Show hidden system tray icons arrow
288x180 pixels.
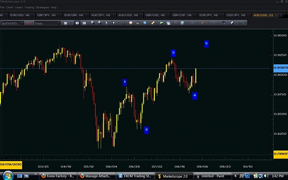pyautogui.click(x=235, y=176)
